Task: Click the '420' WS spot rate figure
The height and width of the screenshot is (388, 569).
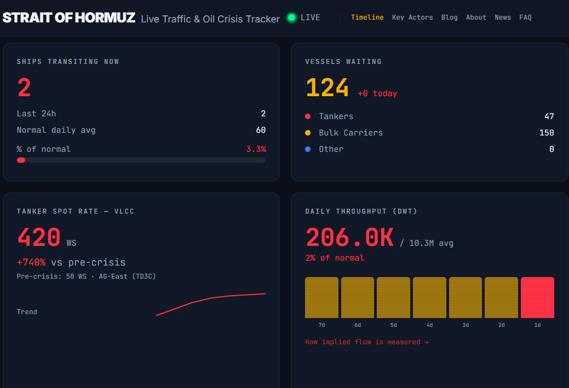Action: coord(39,237)
